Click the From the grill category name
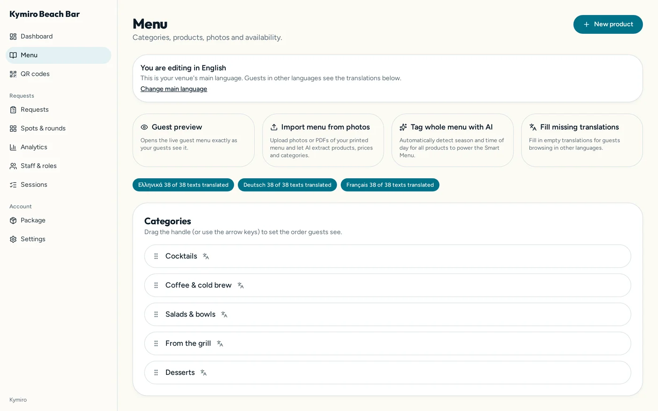Viewport: 658px width, 411px height. pos(188,343)
